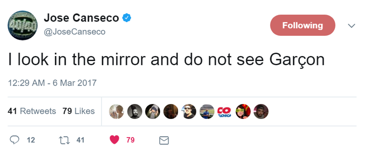Click the pale blonde liker avatar

point(116,111)
